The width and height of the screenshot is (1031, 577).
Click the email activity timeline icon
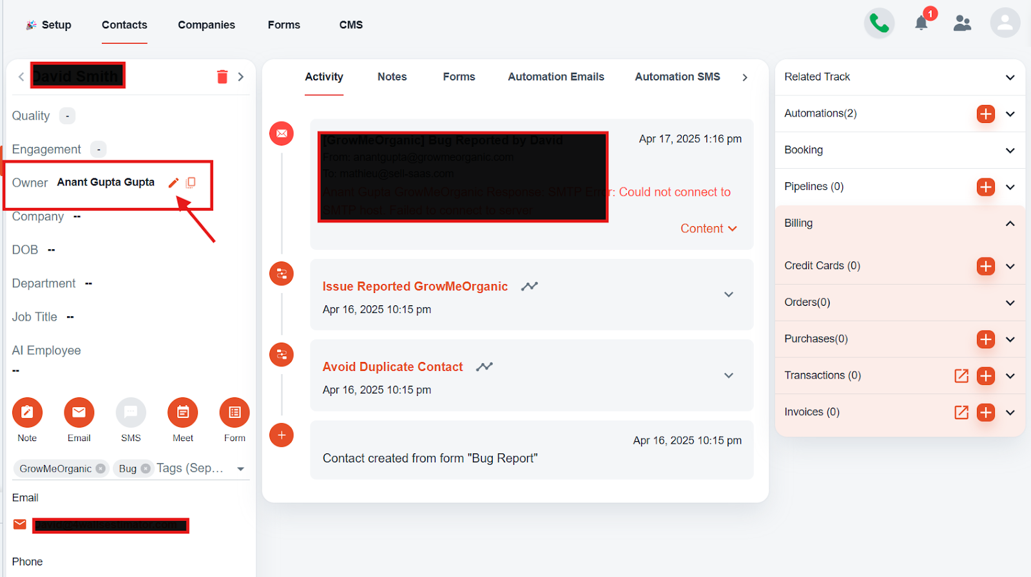tap(282, 133)
